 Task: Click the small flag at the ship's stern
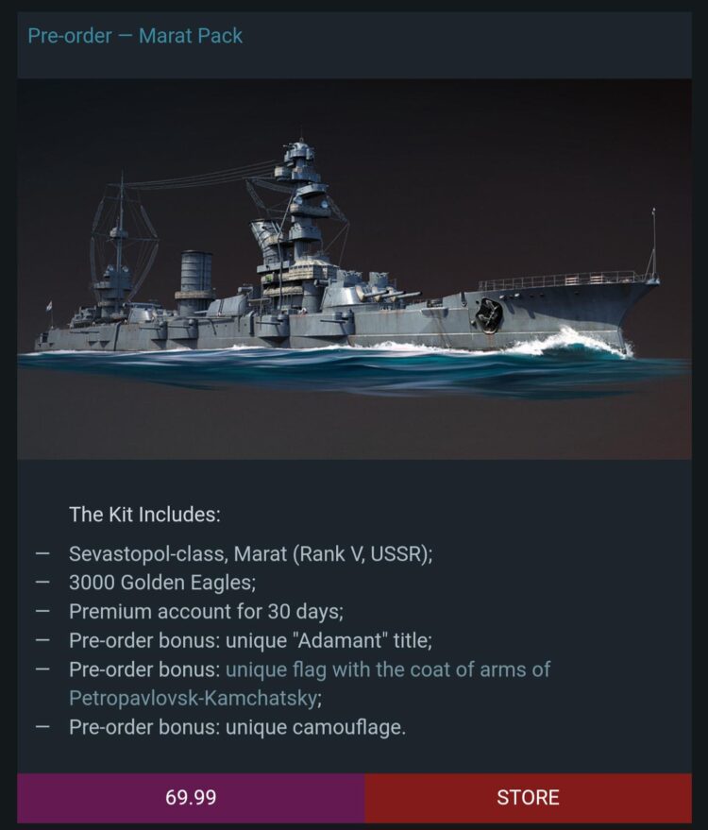[x=49, y=308]
